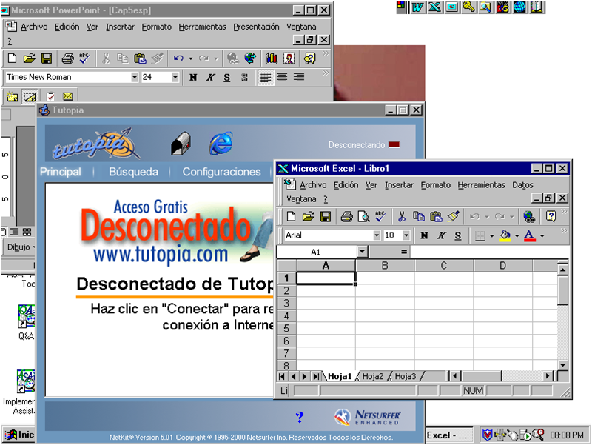This screenshot has width=592, height=445.
Task: Open Print Preview in Excel
Action: coord(364,216)
